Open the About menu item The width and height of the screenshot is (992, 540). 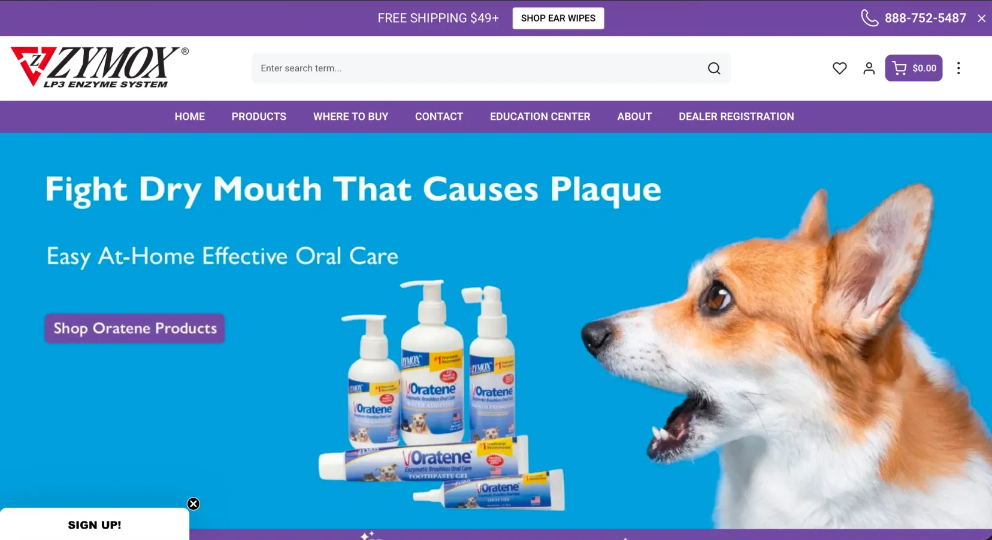coord(634,117)
